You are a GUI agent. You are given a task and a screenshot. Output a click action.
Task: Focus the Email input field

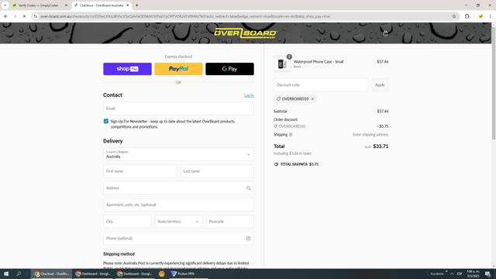(178, 108)
